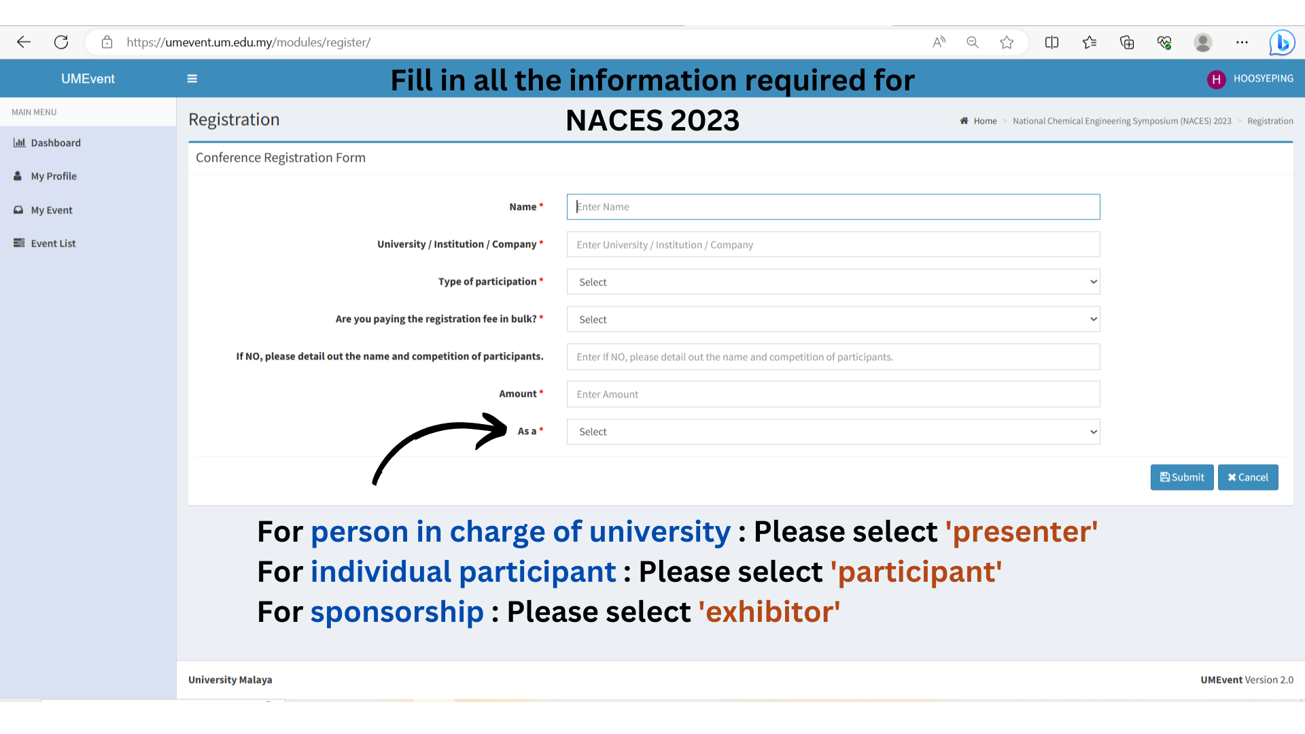This screenshot has width=1305, height=734.
Task: Go to My Event menu item
Action: [x=51, y=210]
